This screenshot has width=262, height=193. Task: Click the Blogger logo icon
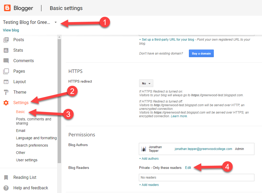click(7, 8)
